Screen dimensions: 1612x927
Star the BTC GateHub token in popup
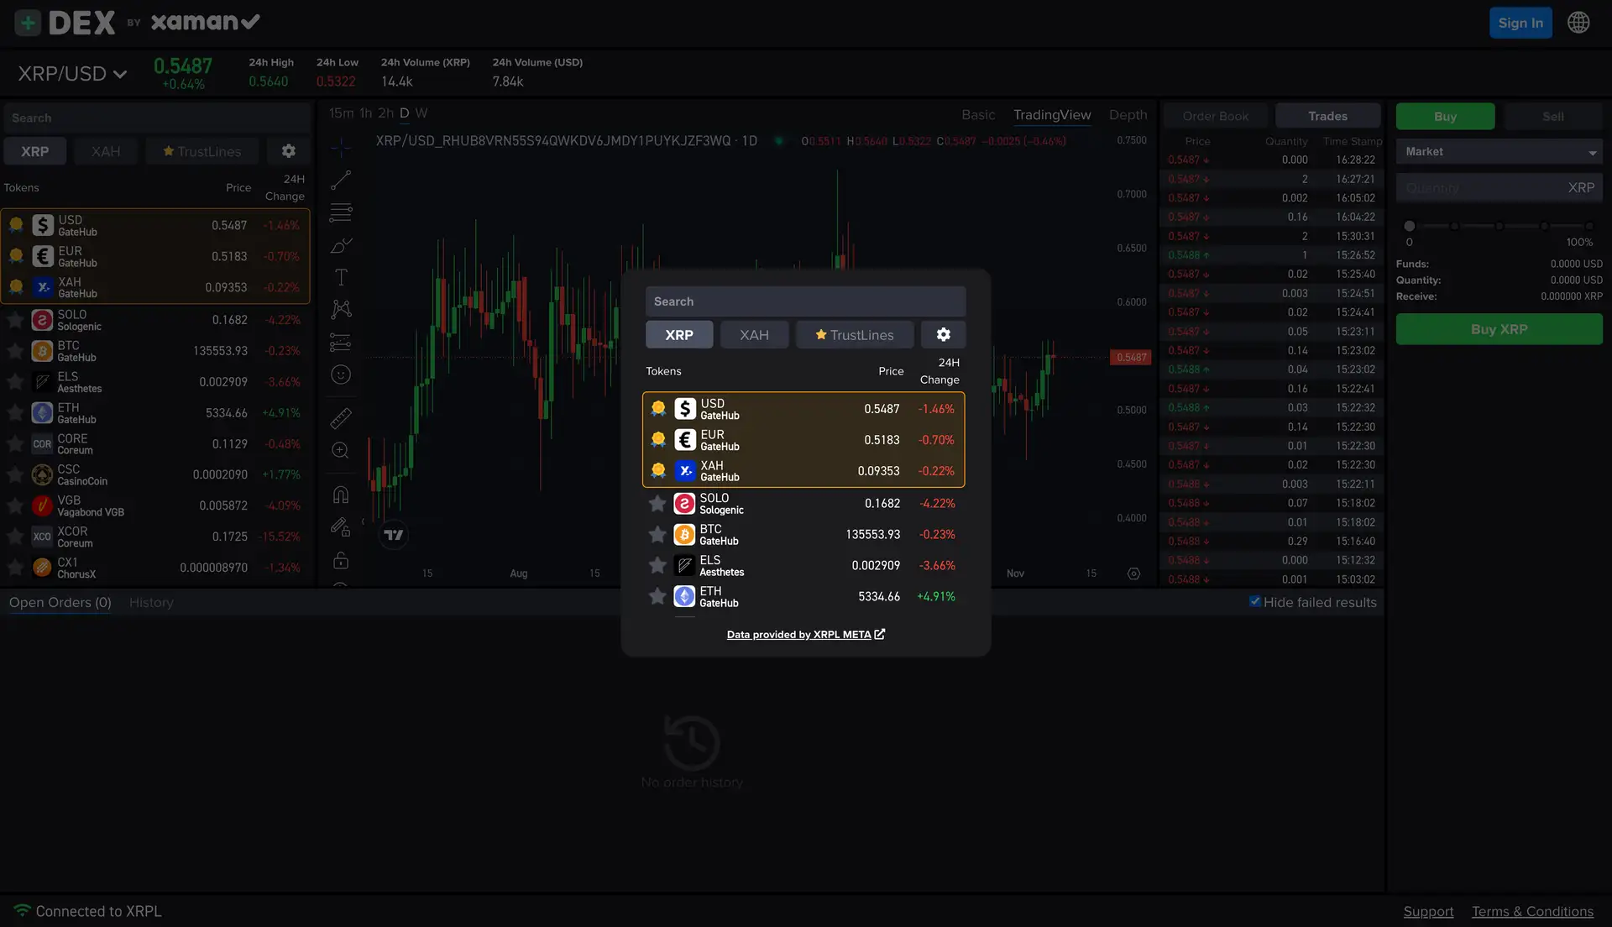pyautogui.click(x=657, y=535)
